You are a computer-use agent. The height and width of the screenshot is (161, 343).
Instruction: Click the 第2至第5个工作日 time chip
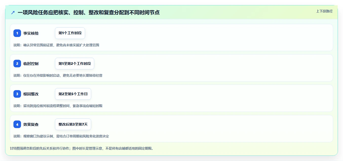(x=73, y=94)
